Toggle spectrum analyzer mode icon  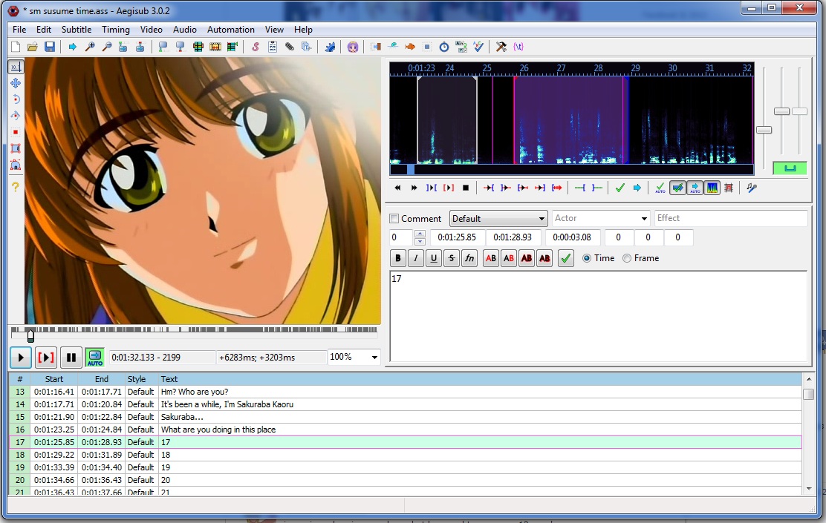click(x=712, y=188)
